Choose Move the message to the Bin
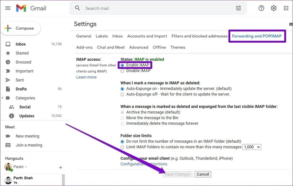The height and width of the screenshot is (186, 293). [122, 118]
